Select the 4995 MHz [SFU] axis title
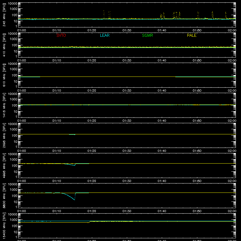Viewport: 241px width, 241px height. 4,165
